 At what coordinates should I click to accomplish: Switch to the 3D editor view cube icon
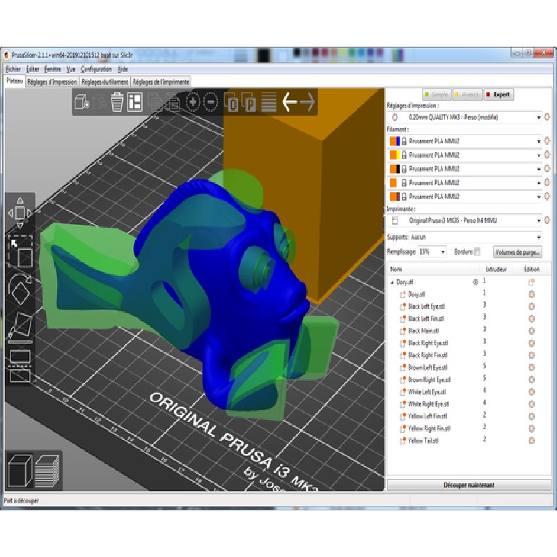click(19, 471)
